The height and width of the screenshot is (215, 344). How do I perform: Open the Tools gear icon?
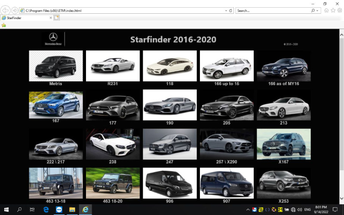pyautogui.click(x=340, y=10)
